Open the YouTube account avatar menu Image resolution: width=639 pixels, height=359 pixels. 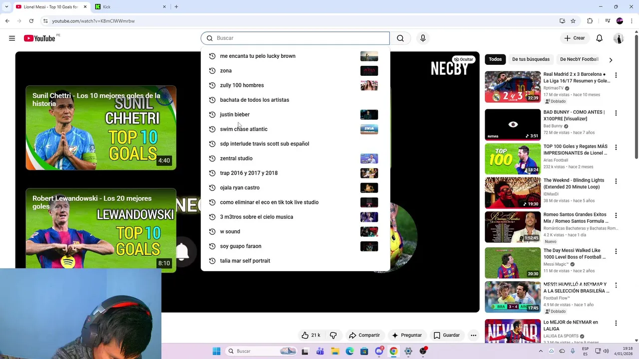(619, 38)
